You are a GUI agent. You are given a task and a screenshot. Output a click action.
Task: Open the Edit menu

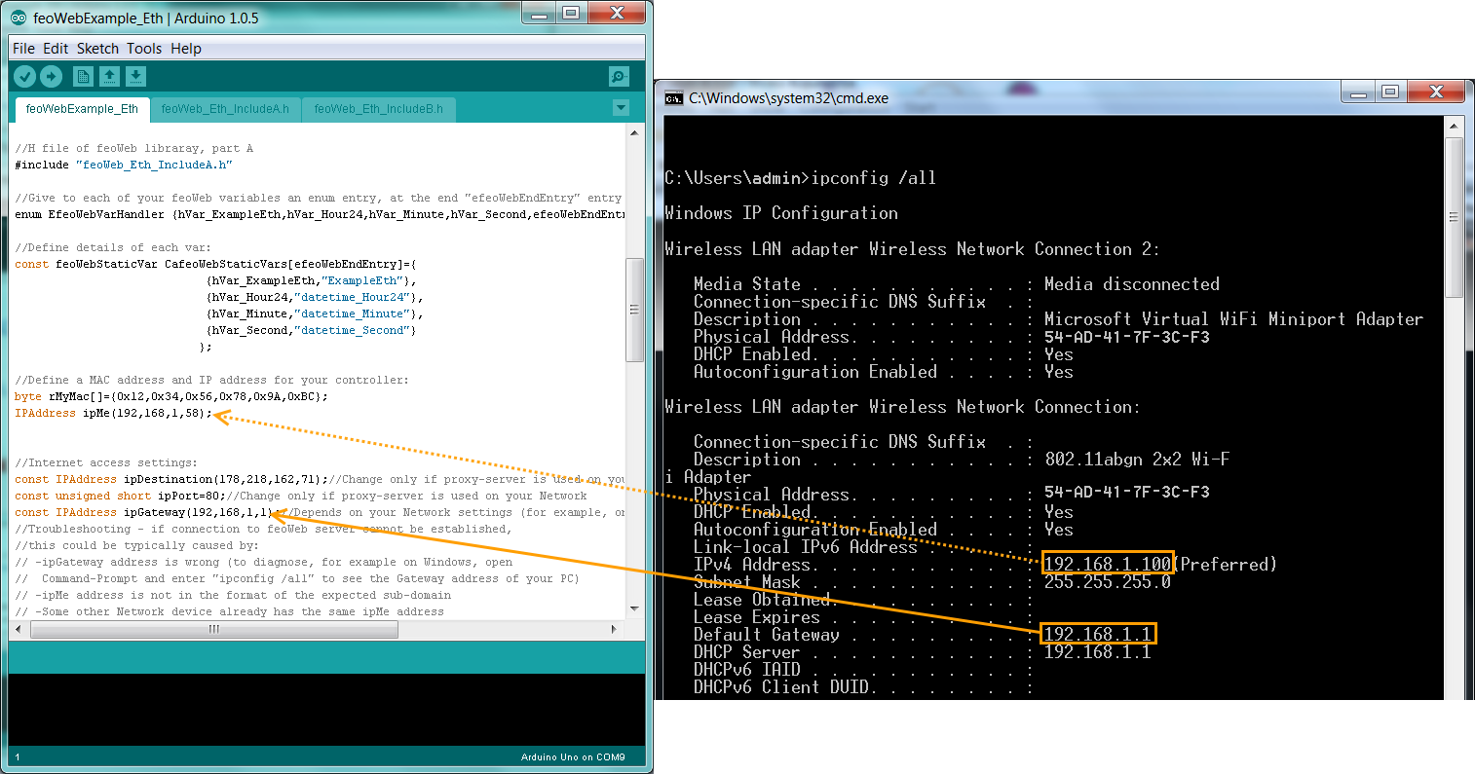56,48
